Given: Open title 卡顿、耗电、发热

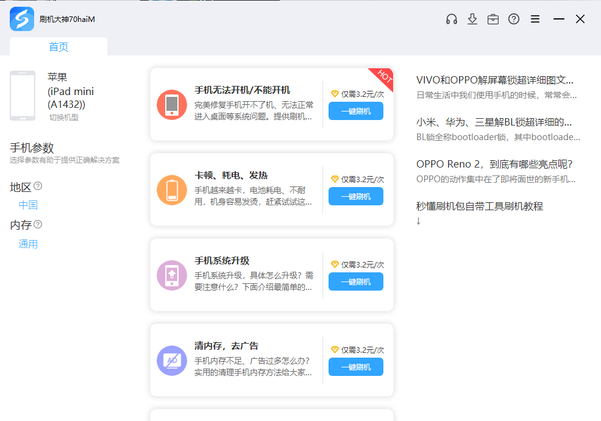Looking at the screenshot, I should 231,175.
